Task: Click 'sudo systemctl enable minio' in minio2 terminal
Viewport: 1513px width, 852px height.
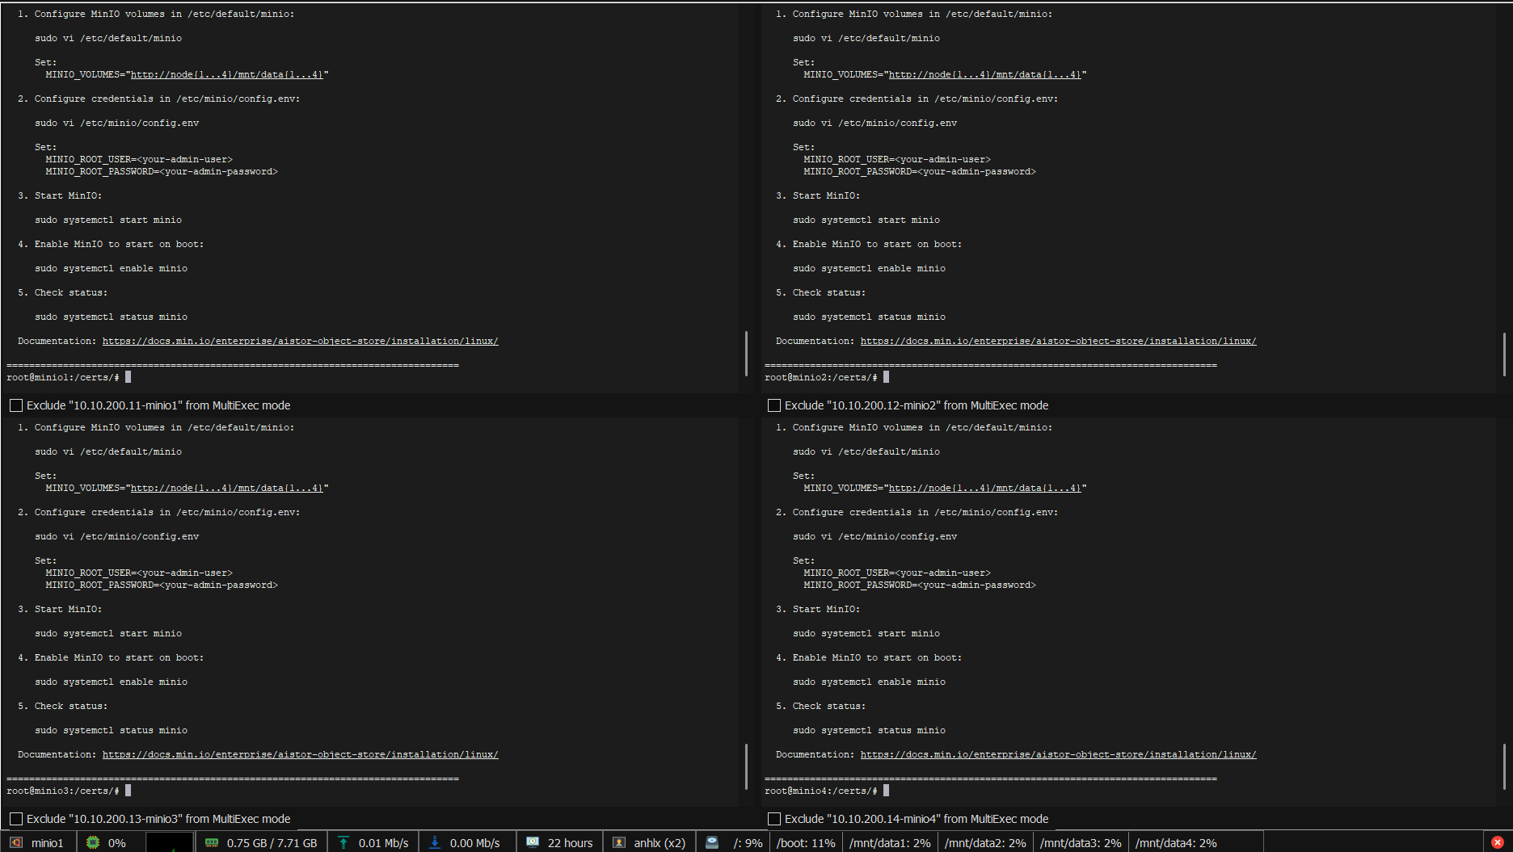Action: point(869,268)
